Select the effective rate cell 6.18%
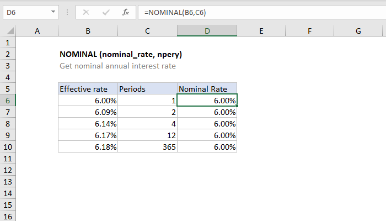386x221 pixels. (x=88, y=147)
